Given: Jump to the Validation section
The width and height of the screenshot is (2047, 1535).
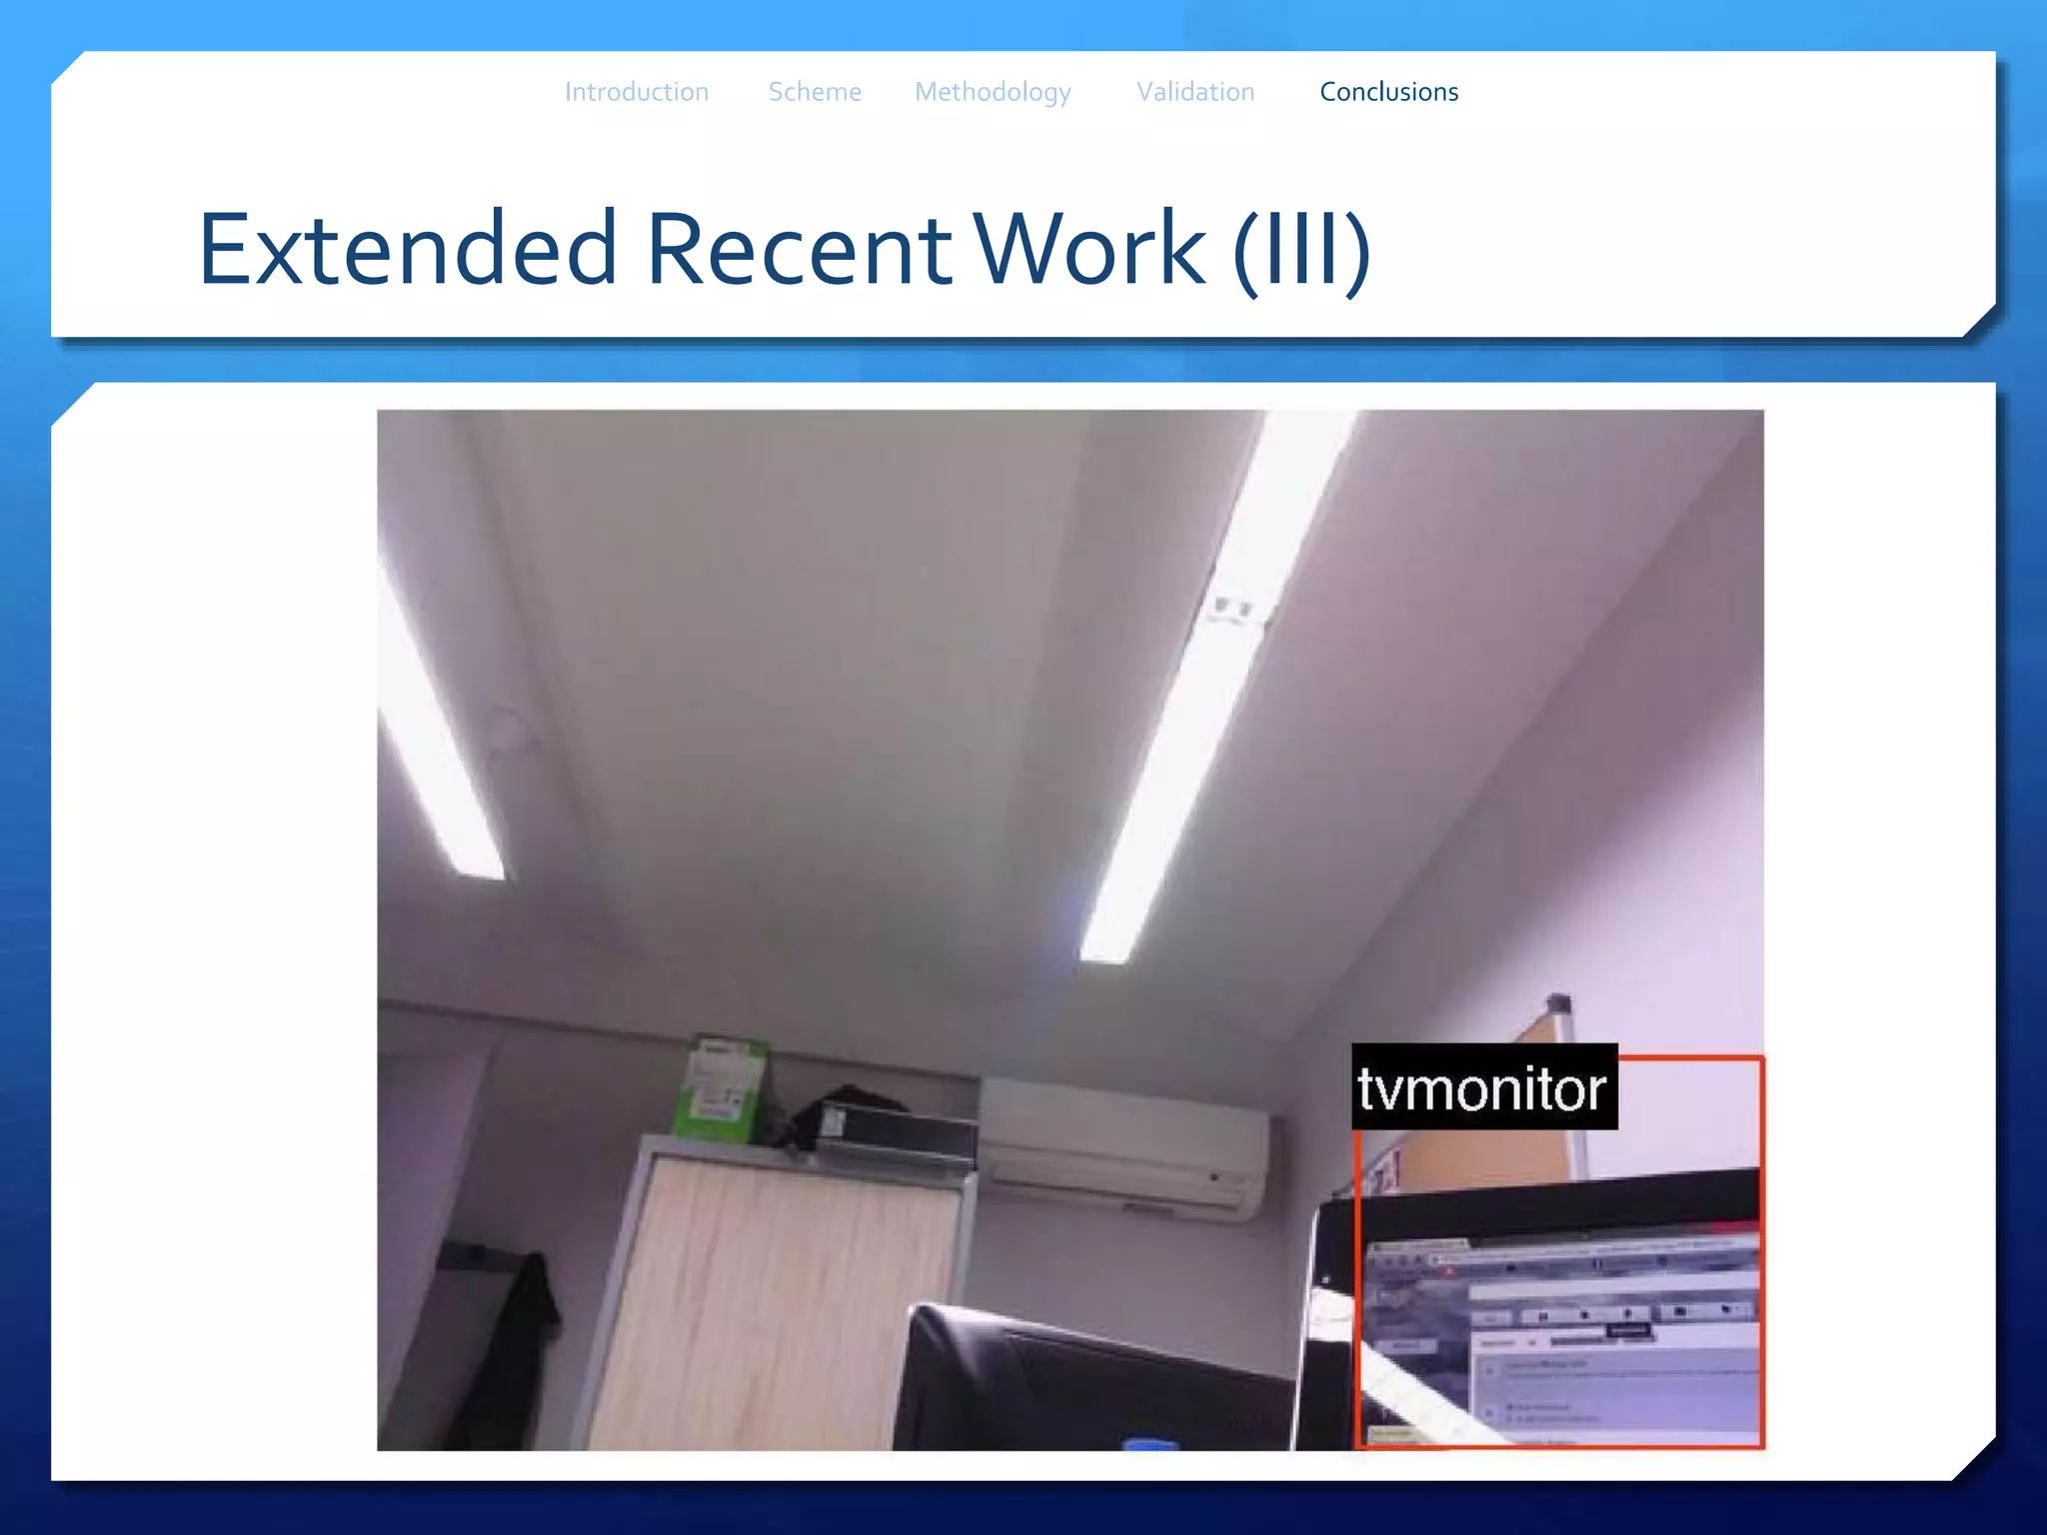Looking at the screenshot, I should pyautogui.click(x=1195, y=92).
